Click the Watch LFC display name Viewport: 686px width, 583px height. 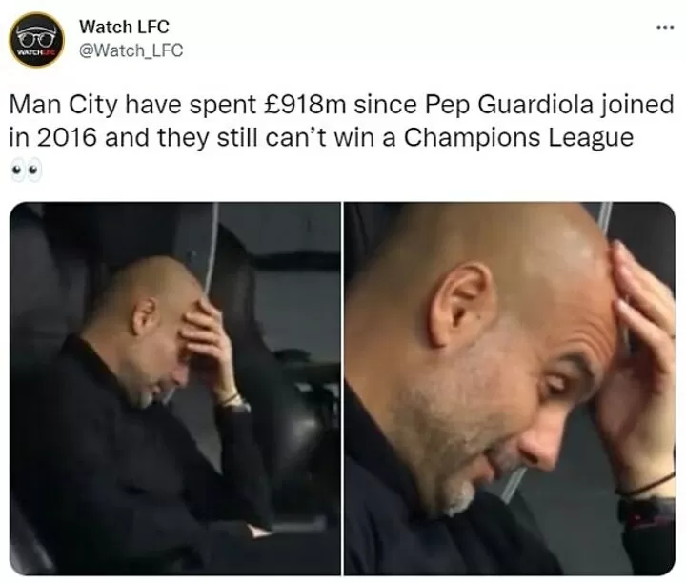tap(124, 27)
